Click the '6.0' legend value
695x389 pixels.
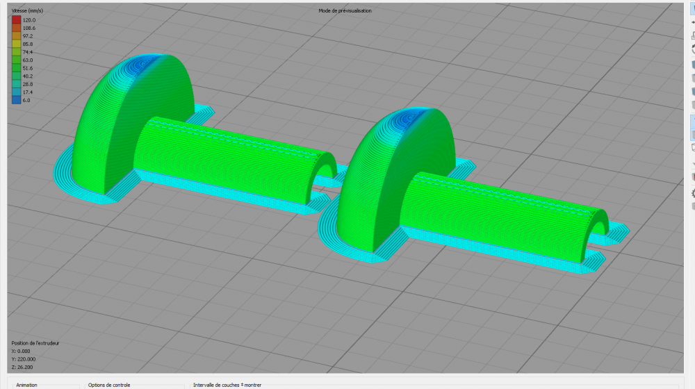pos(26,100)
